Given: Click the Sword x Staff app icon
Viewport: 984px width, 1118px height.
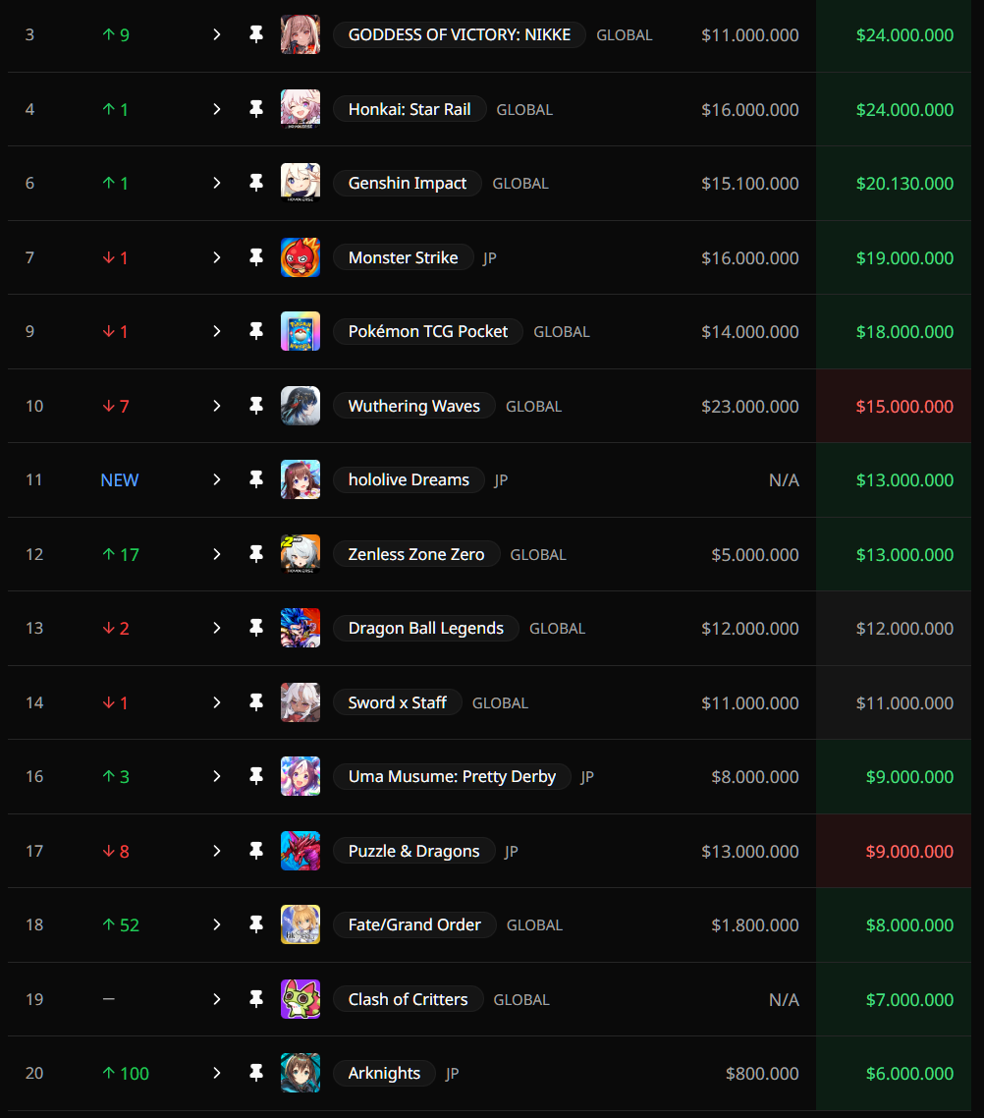Looking at the screenshot, I should (301, 702).
